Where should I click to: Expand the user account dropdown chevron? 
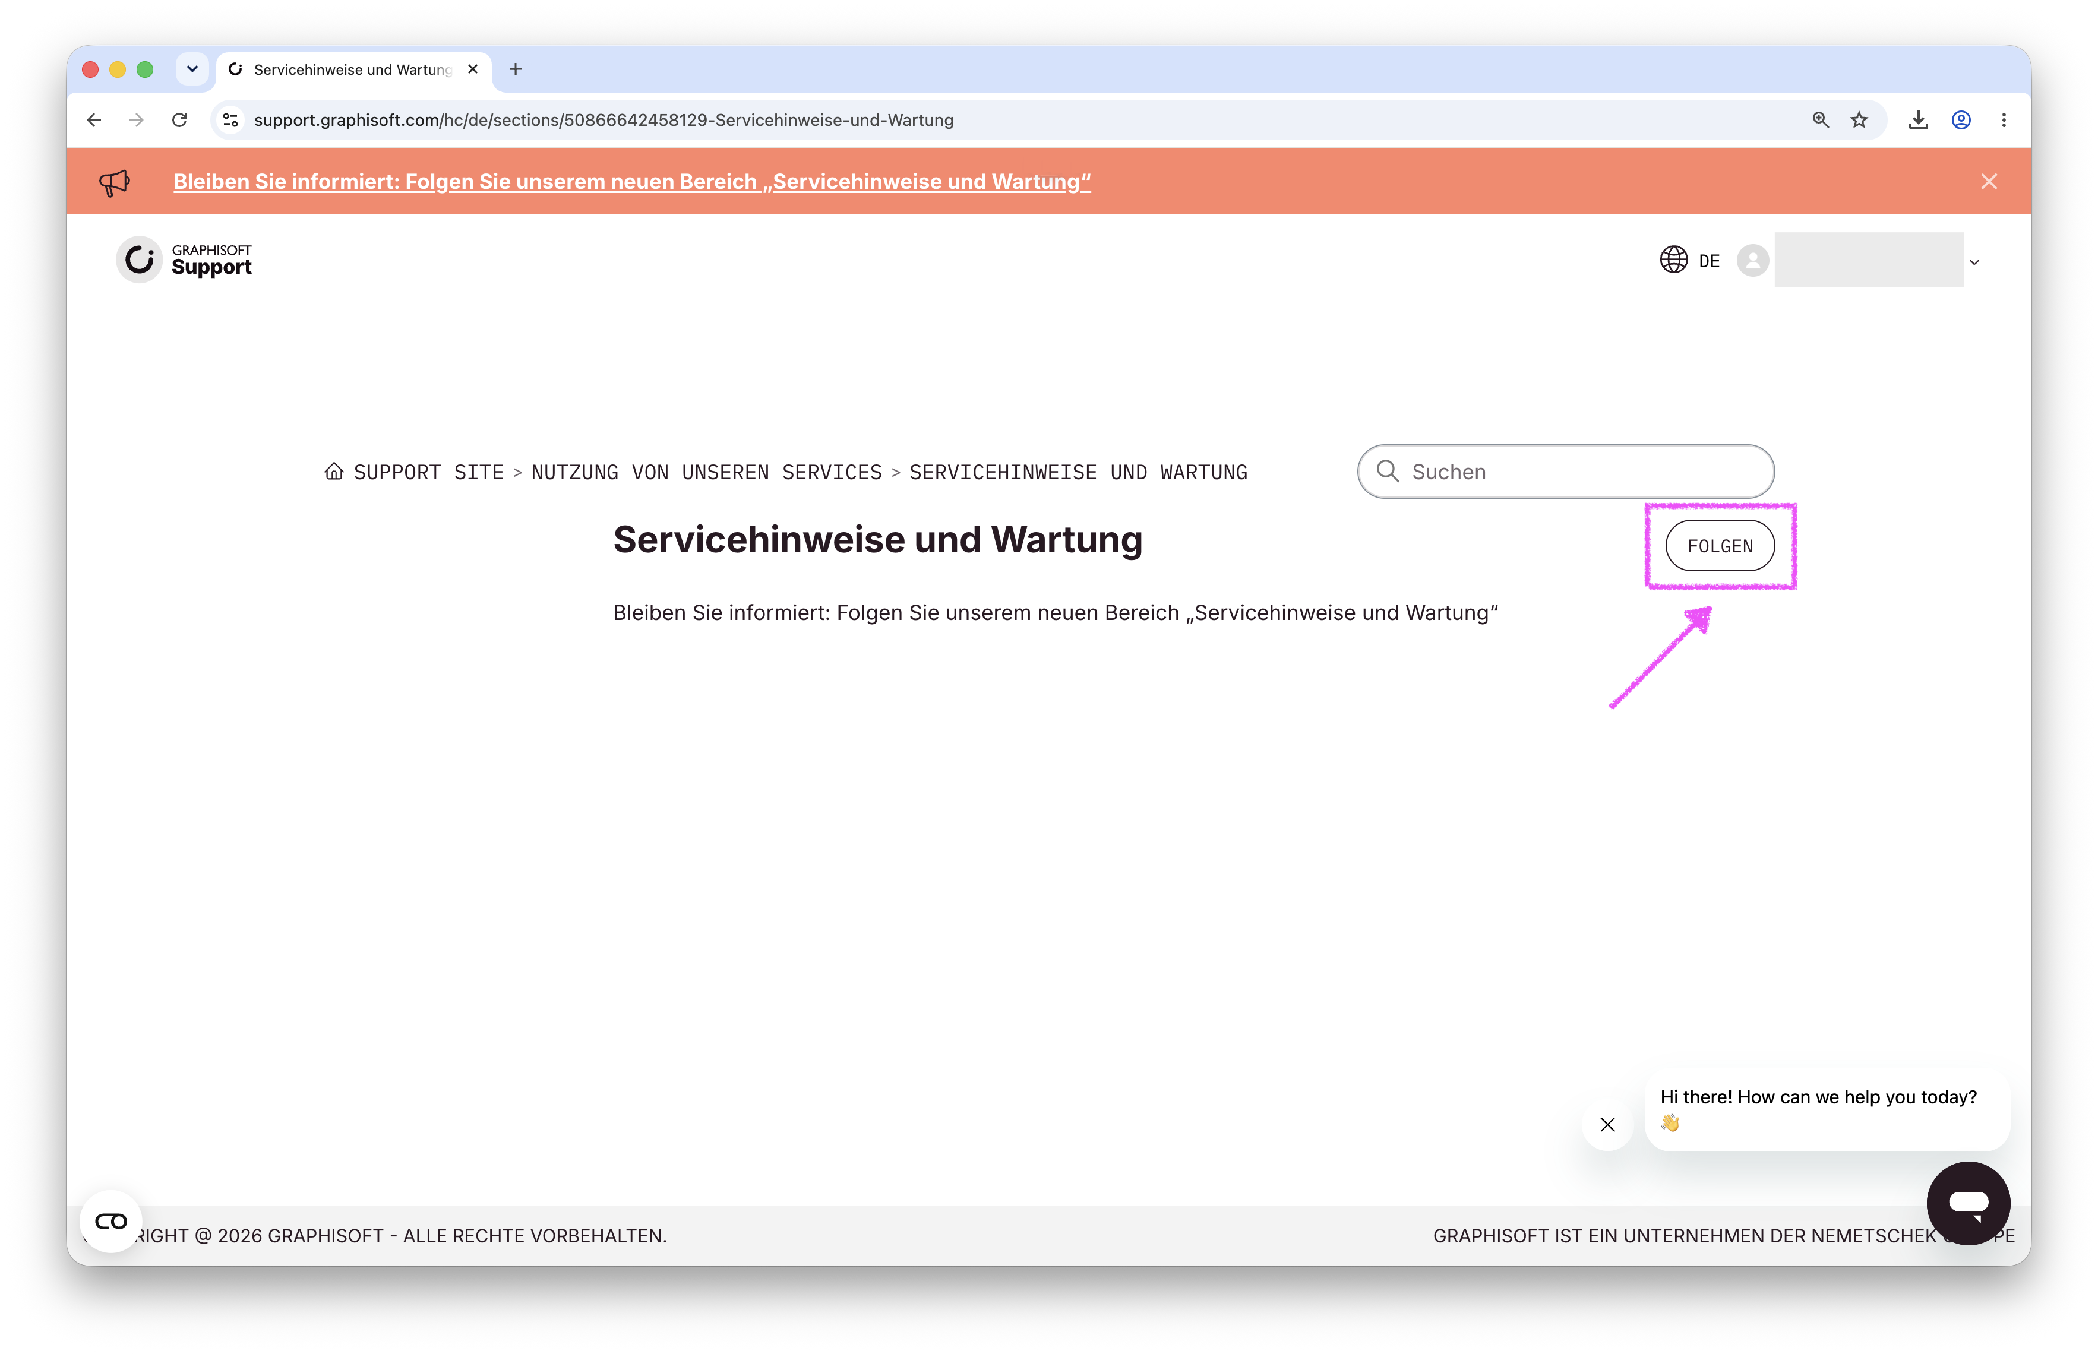click(x=1974, y=262)
